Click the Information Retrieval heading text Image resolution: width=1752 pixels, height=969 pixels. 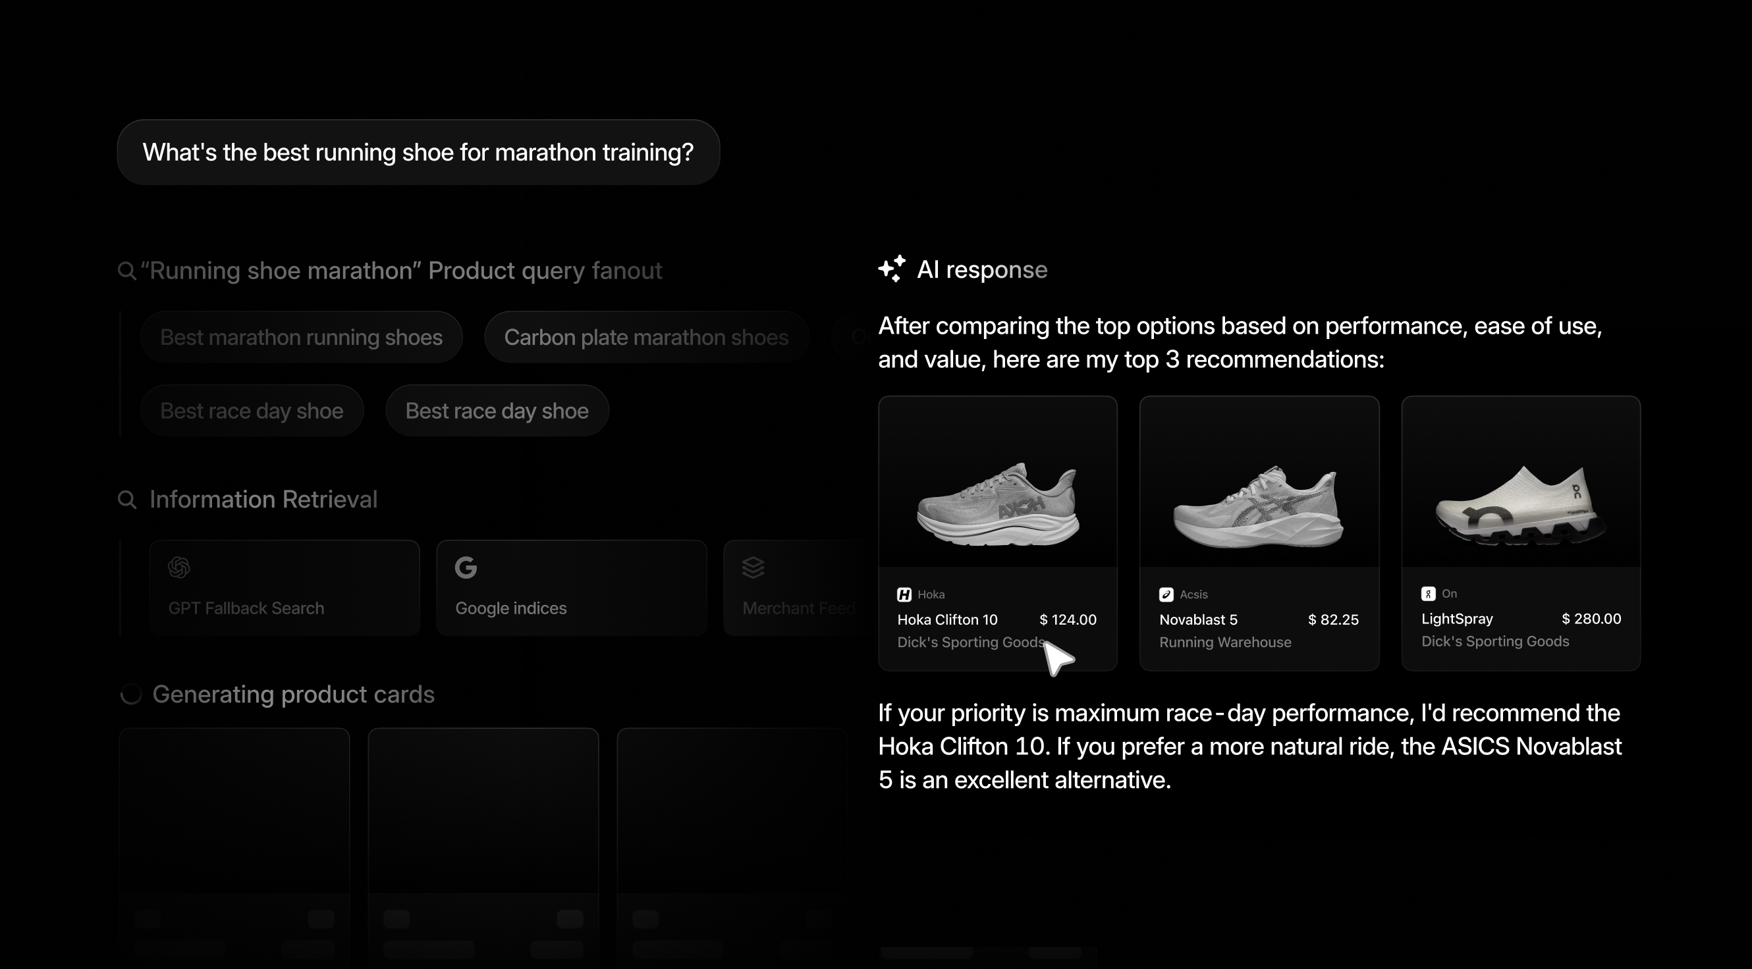point(263,500)
